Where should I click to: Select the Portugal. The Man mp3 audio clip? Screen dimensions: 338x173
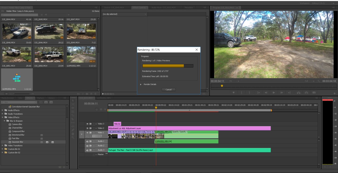189,150
